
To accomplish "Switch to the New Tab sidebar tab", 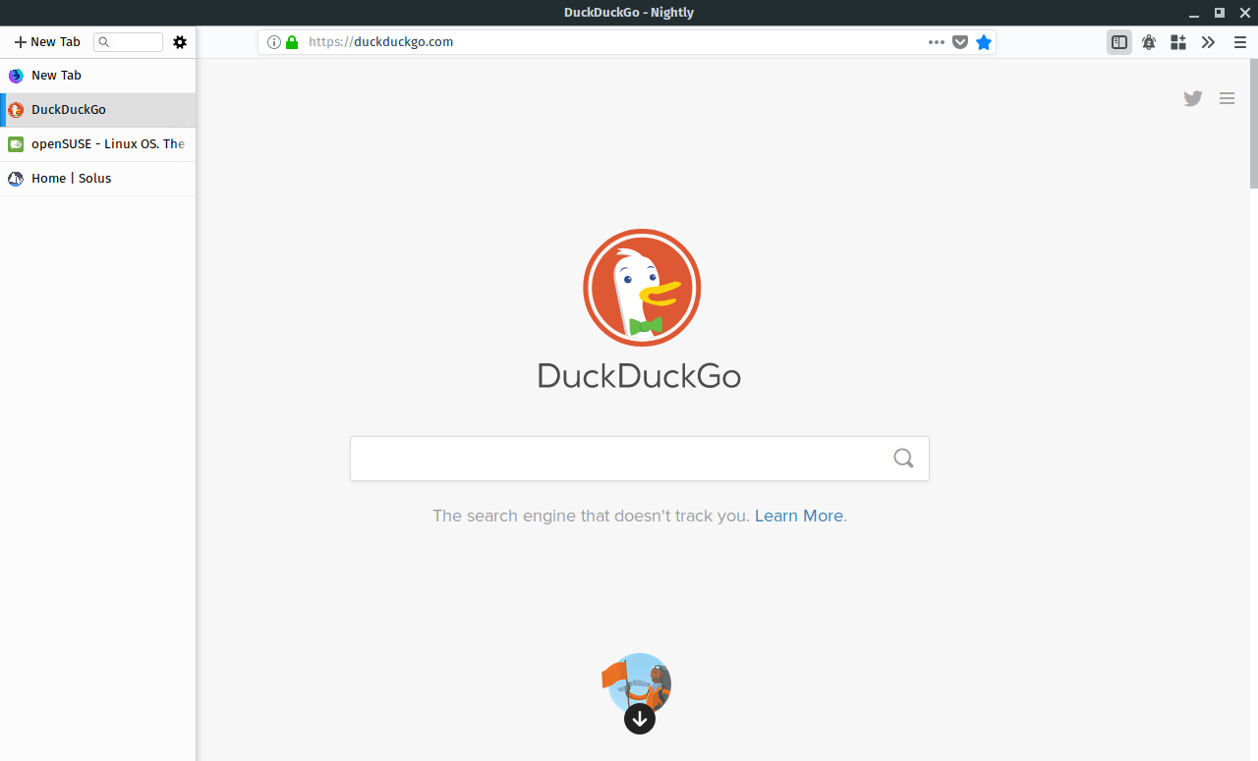I will click(98, 76).
